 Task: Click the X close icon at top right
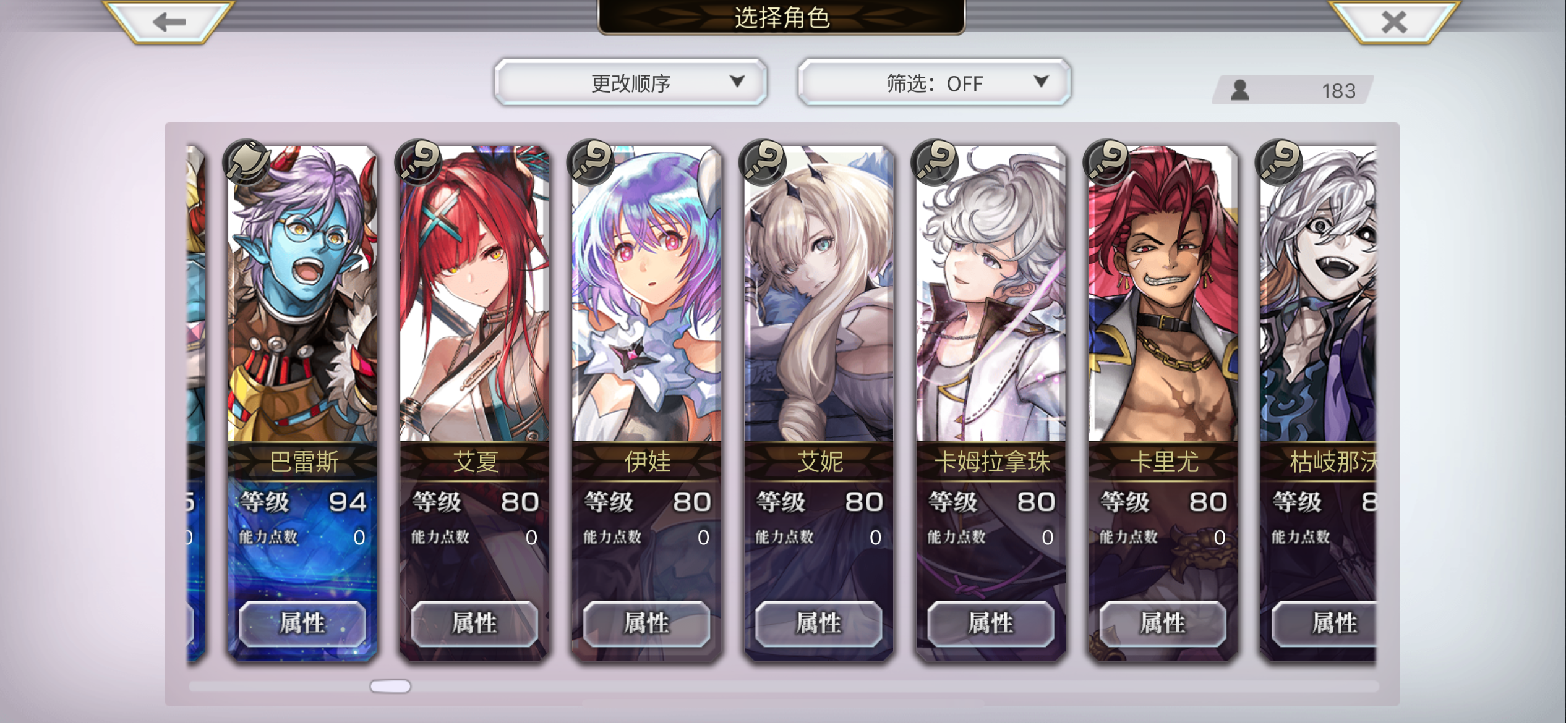pos(1394,22)
